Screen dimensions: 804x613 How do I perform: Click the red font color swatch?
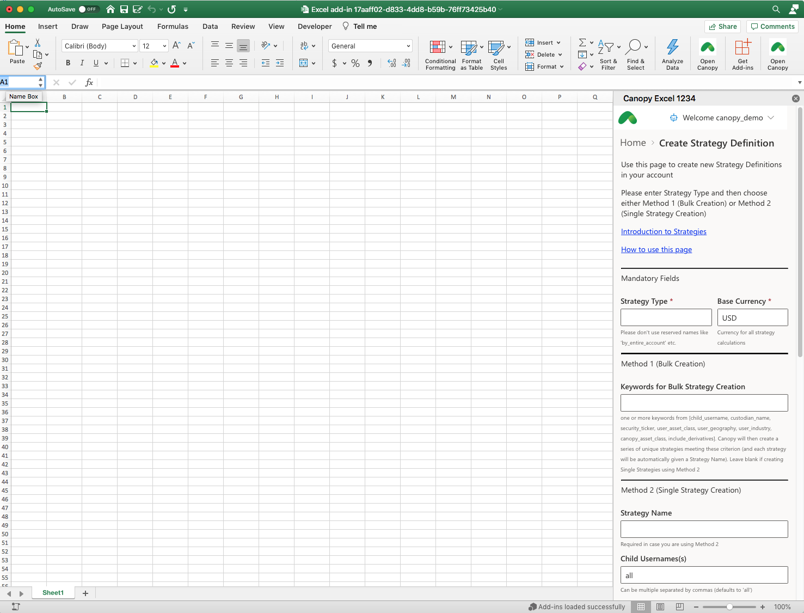coord(175,64)
